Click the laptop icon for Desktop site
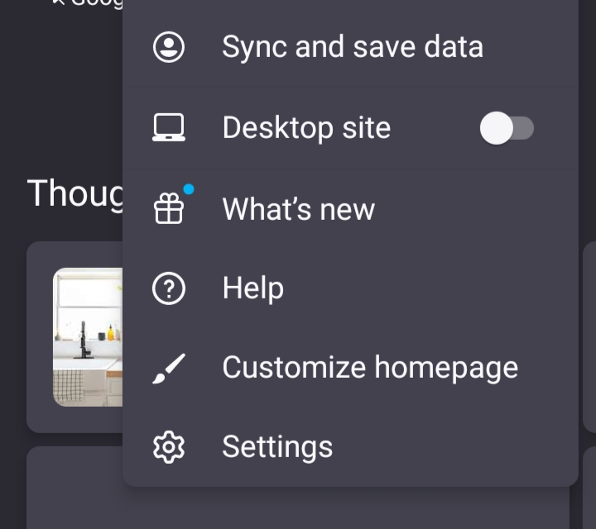 (x=169, y=128)
